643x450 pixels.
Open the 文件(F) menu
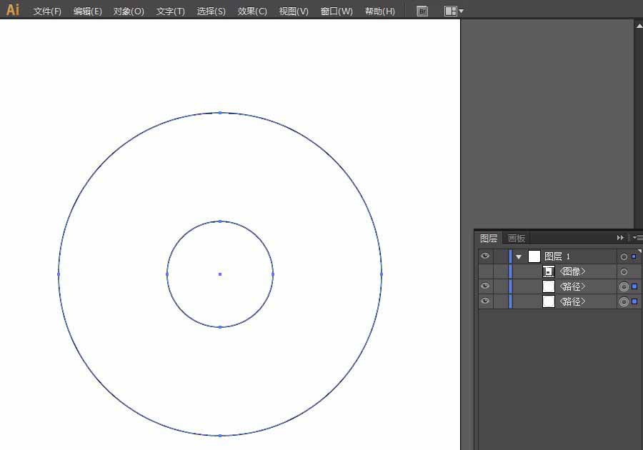coord(47,11)
